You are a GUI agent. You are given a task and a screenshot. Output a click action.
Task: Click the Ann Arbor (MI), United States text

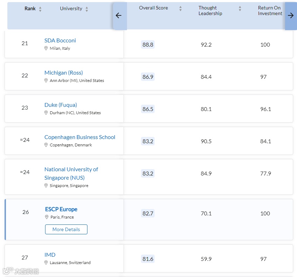pyautogui.click(x=77, y=81)
